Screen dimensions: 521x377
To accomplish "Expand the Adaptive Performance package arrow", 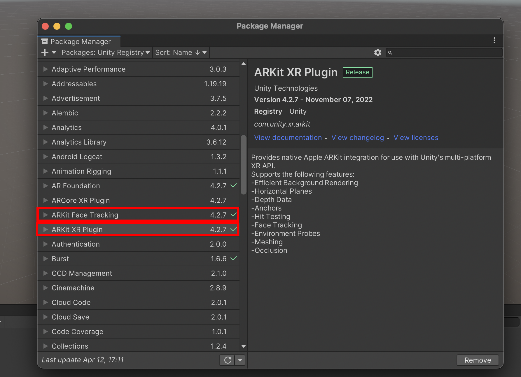I will (46, 69).
